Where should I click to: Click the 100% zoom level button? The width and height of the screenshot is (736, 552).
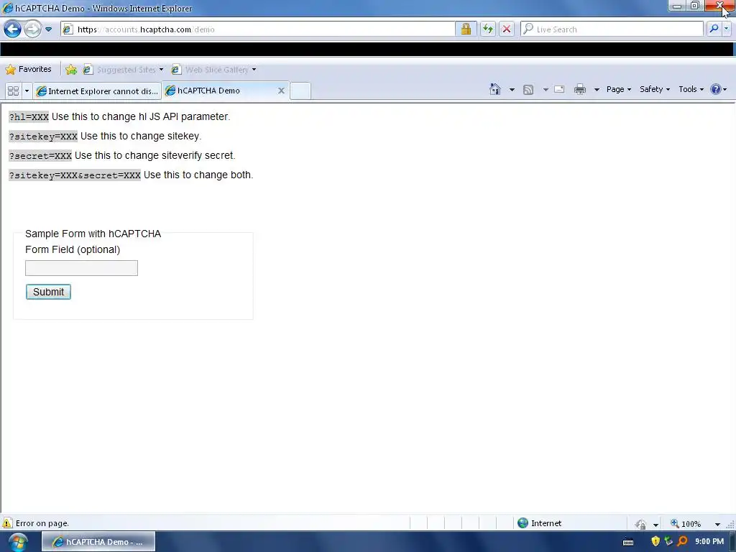pos(686,523)
